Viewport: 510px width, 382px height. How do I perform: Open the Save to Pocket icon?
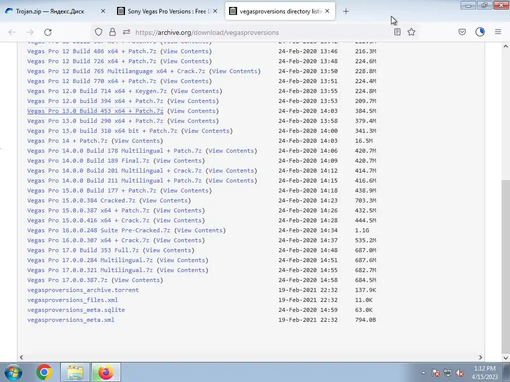tap(462, 32)
